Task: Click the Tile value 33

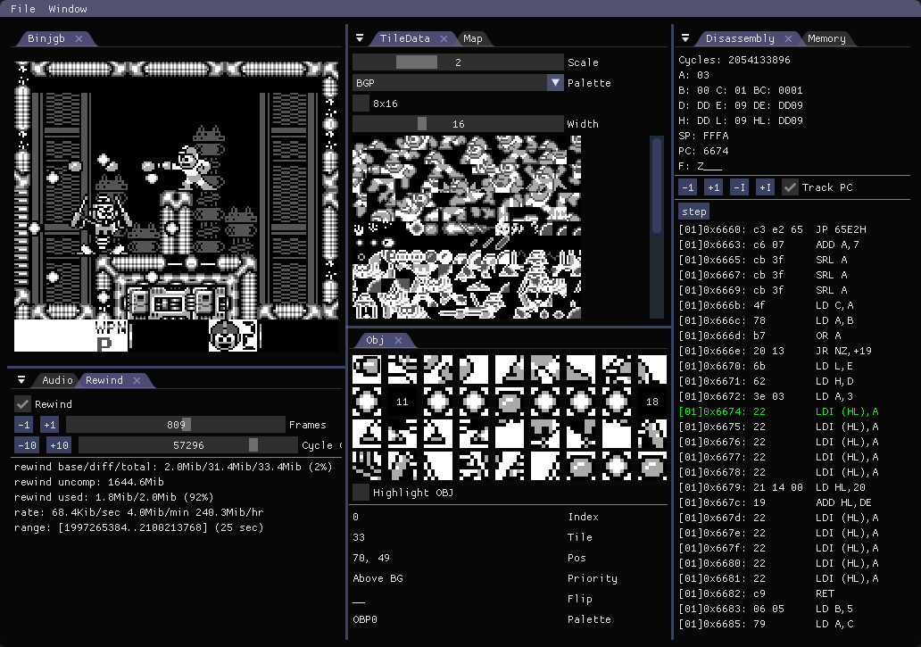Action: tap(359, 537)
